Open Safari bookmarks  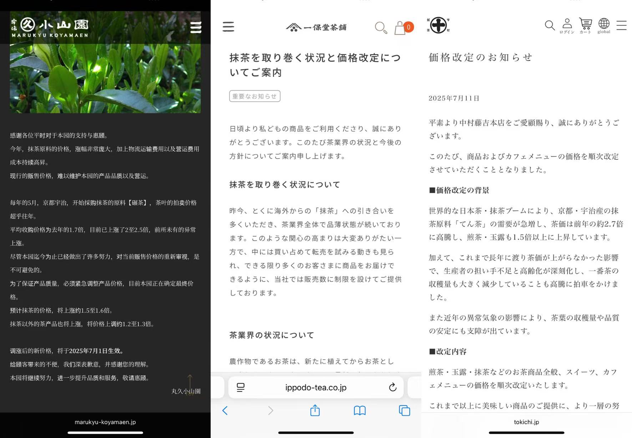click(x=360, y=411)
